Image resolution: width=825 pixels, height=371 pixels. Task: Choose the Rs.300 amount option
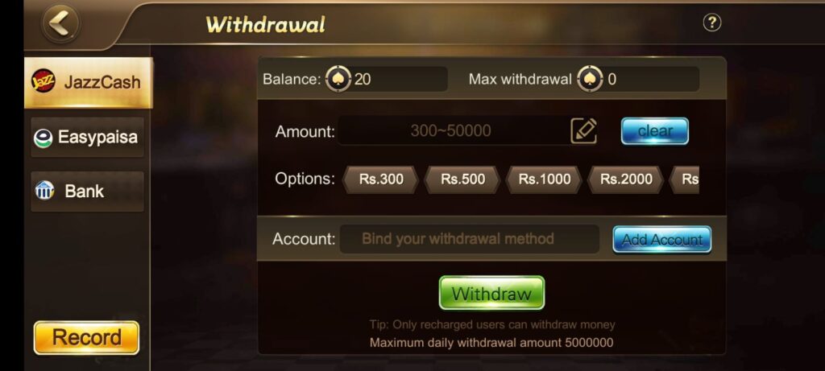click(x=381, y=179)
